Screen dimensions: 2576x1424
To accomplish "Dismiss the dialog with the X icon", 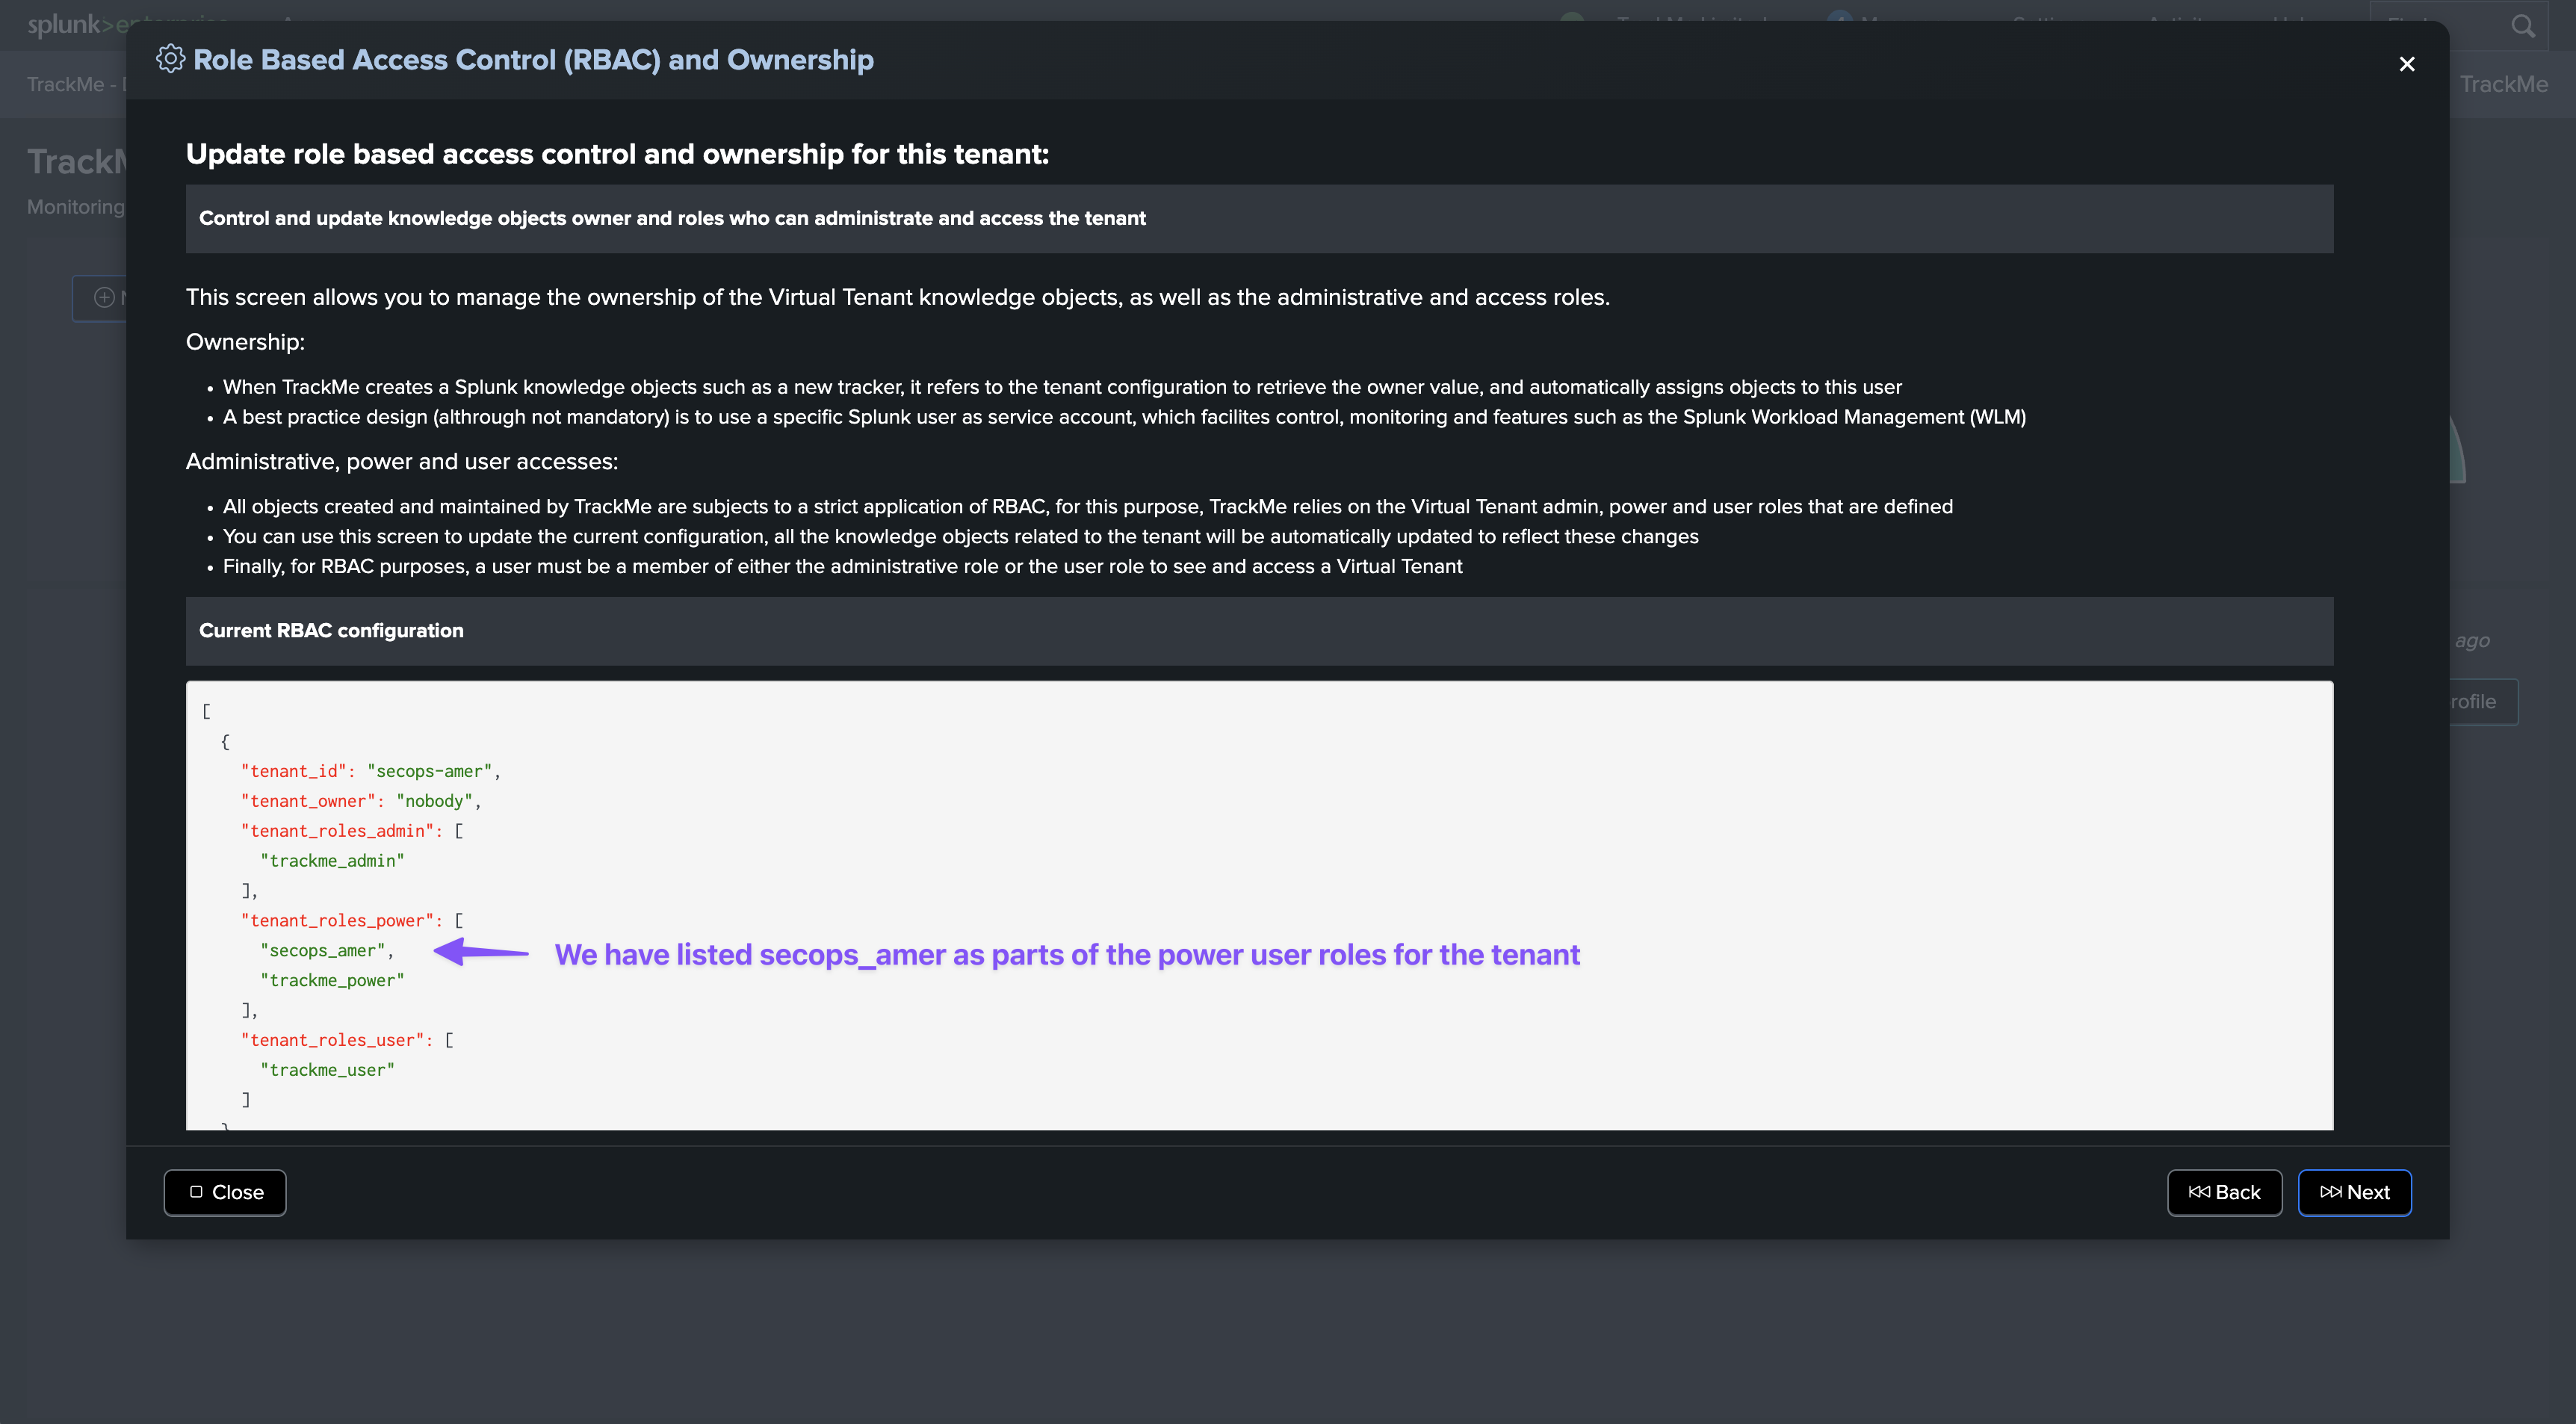I will pos(2407,64).
